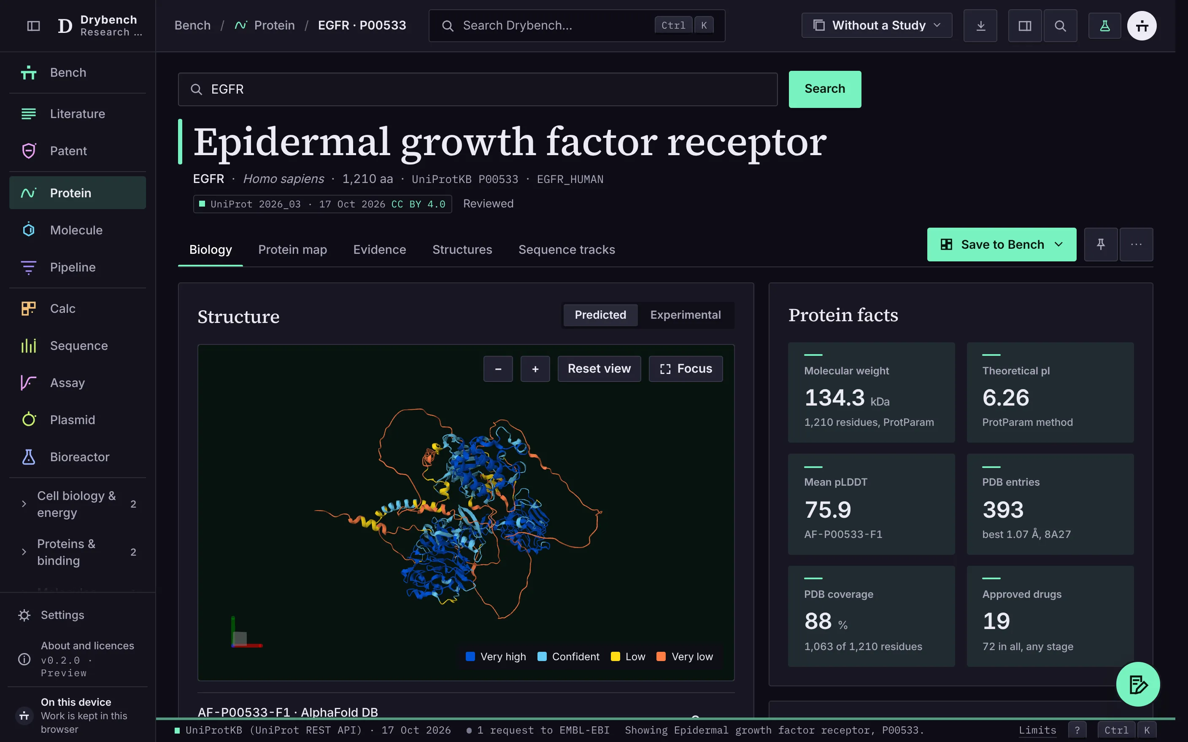This screenshot has width=1188, height=742.
Task: Open the flask icon in the top bar
Action: (1104, 26)
